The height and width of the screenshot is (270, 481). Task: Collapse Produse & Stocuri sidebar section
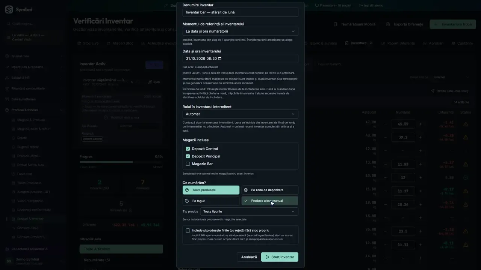(x=34, y=110)
